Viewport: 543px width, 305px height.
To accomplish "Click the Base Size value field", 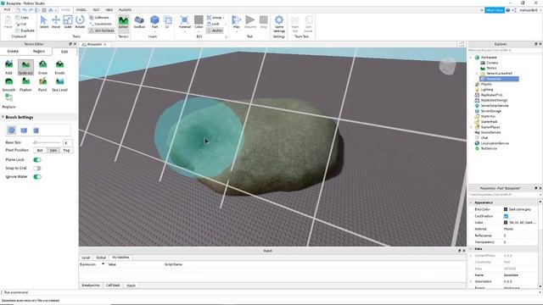I will click(68, 142).
